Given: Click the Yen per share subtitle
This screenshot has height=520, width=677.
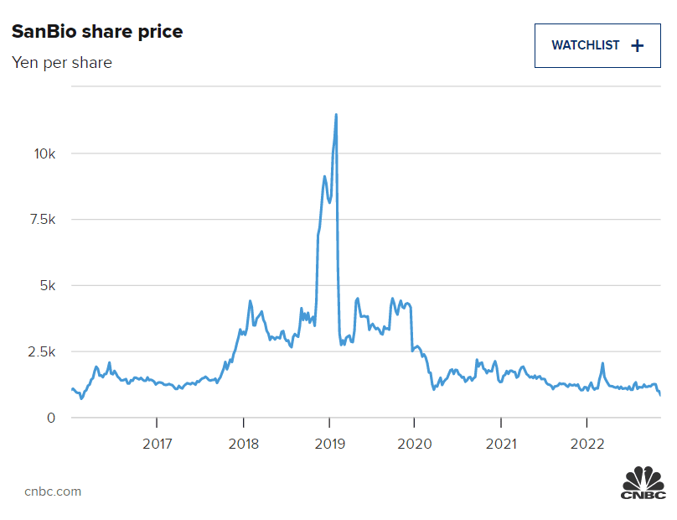Looking at the screenshot, I should click(x=62, y=62).
